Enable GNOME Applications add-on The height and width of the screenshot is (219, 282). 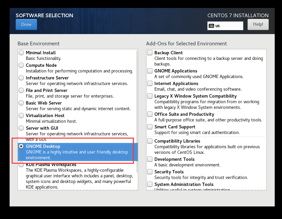[150, 71]
